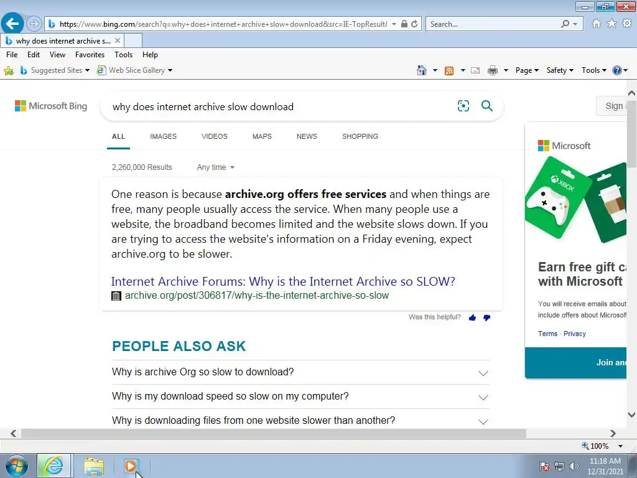Click the Add to Favorites bar star icon

pos(9,71)
